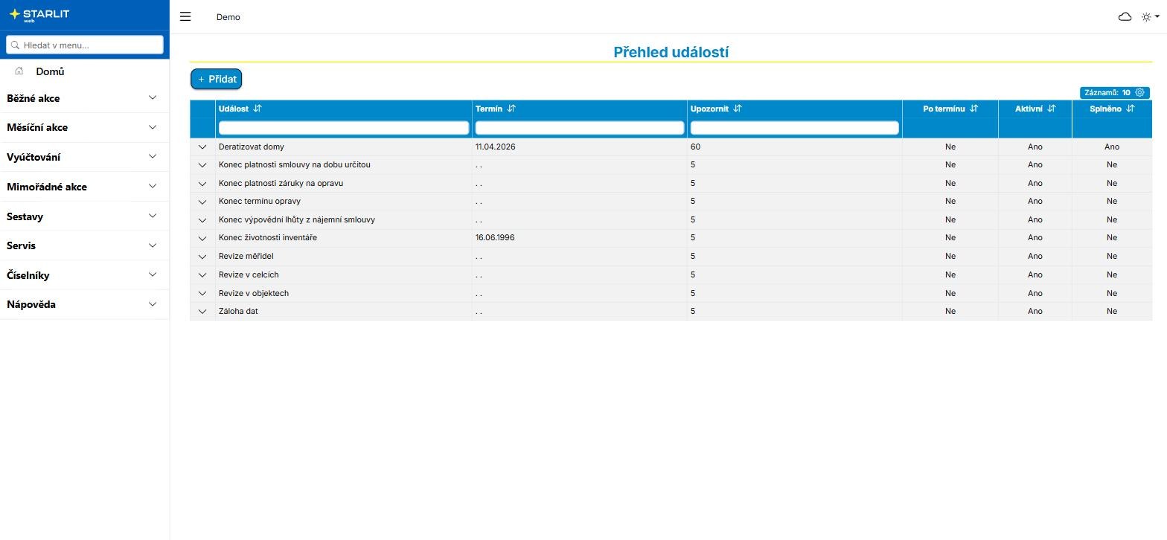Select the Upozornit value 60
Viewport: 1167px width, 540px height.
click(x=695, y=147)
